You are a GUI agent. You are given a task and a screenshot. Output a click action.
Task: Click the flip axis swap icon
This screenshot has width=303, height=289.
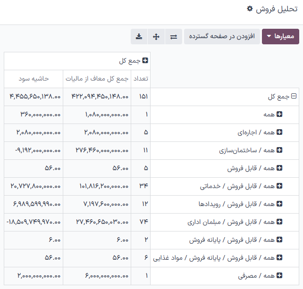coord(174,36)
